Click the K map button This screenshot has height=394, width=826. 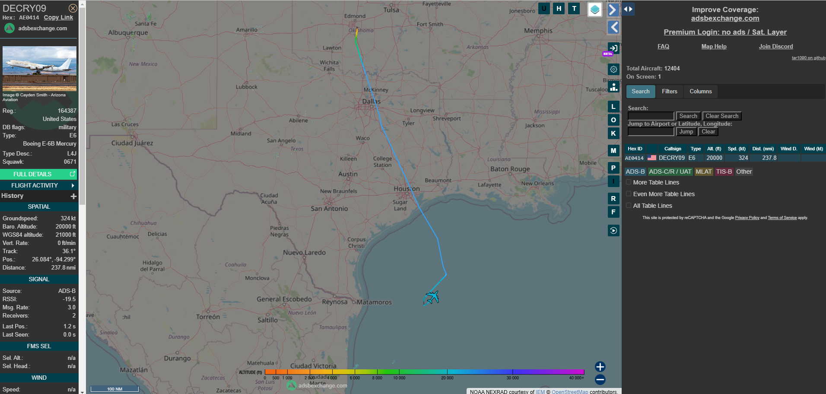(x=613, y=133)
